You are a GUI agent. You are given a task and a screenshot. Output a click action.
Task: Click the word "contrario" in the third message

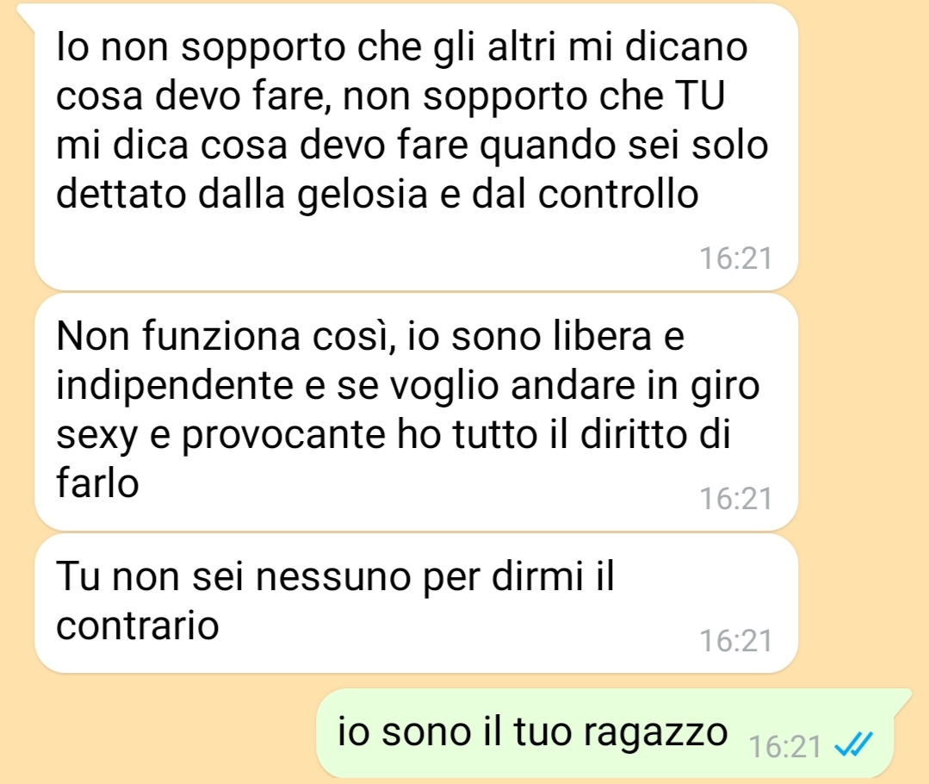(x=138, y=625)
